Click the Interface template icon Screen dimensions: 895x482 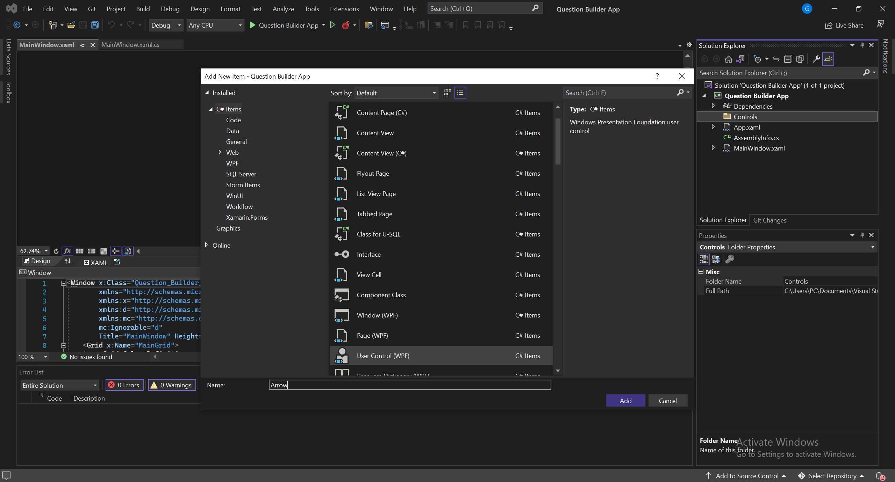pos(341,254)
